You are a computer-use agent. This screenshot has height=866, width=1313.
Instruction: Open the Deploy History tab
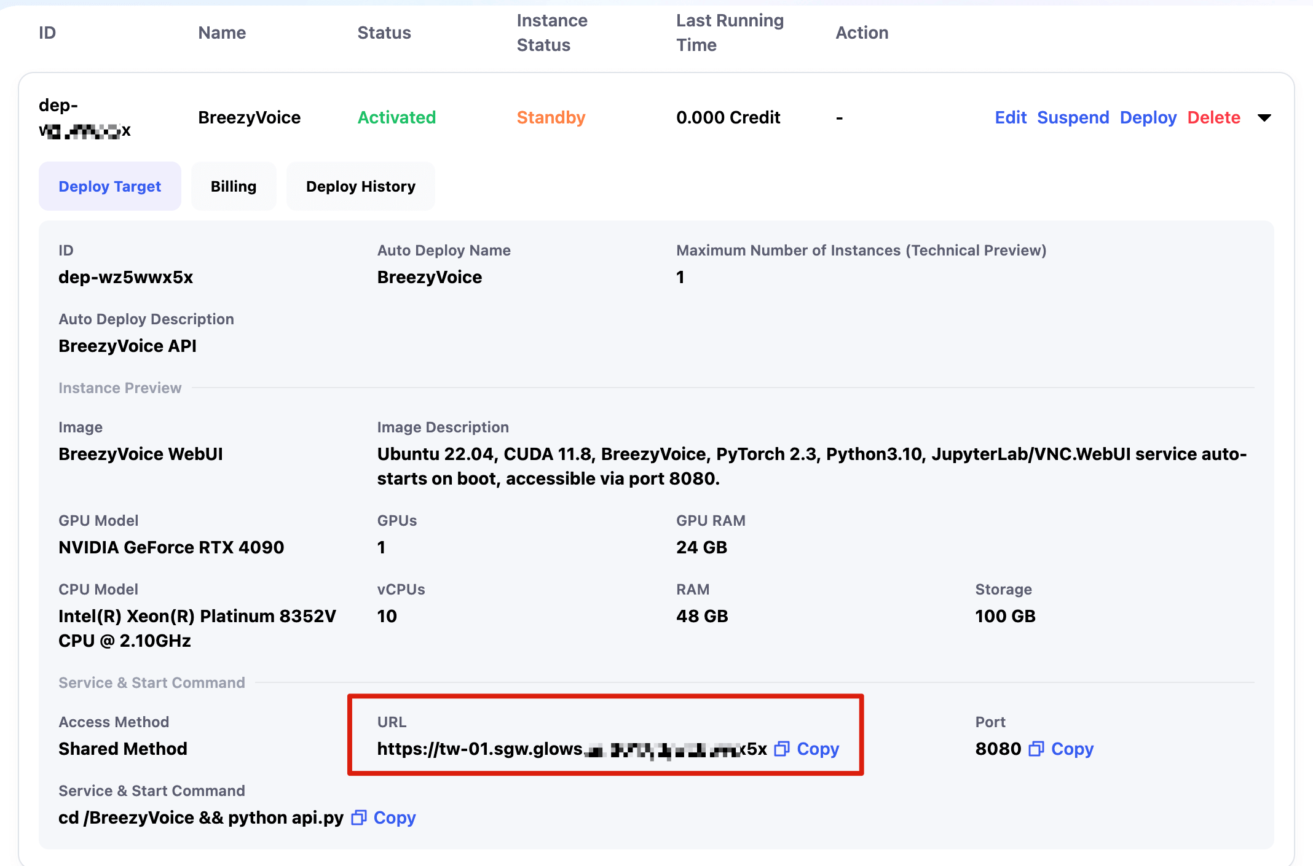click(360, 186)
